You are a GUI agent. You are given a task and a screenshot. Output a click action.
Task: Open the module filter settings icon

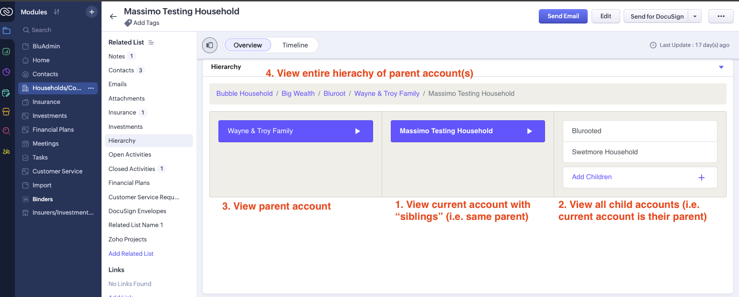point(57,12)
